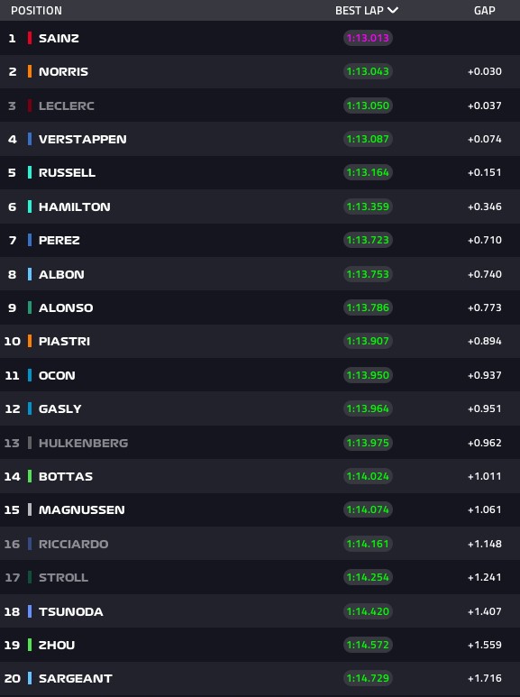Click Sainz's red team color bar
This screenshot has width=520, height=697.
tap(30, 38)
